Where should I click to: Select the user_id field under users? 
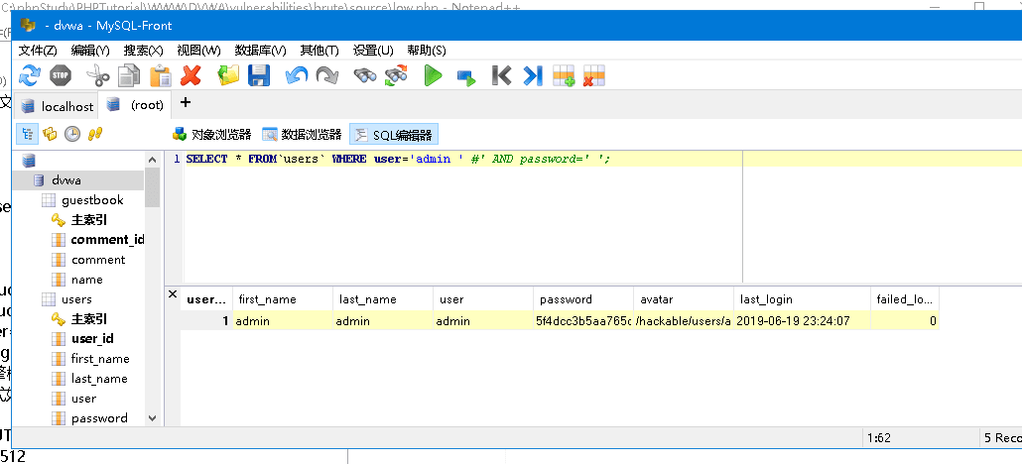coord(92,339)
